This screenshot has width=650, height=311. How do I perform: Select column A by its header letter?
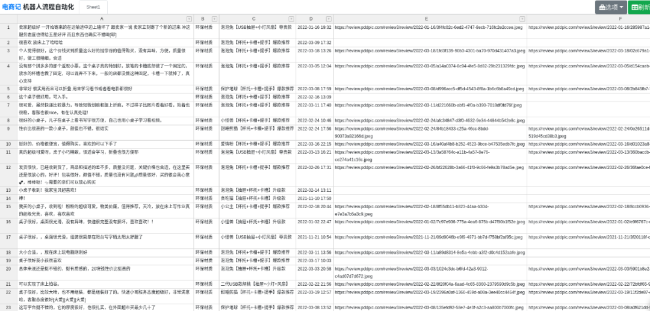(x=102, y=19)
